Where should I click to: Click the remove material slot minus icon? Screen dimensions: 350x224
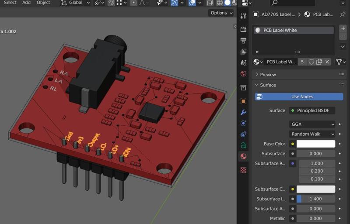pyautogui.click(x=343, y=36)
